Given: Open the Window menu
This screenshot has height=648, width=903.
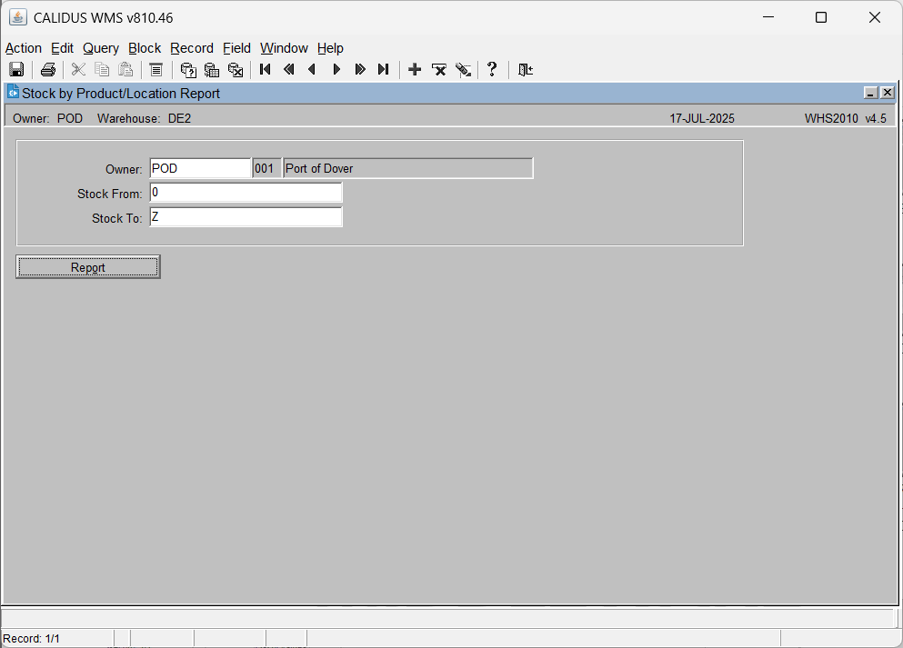Looking at the screenshot, I should (284, 48).
